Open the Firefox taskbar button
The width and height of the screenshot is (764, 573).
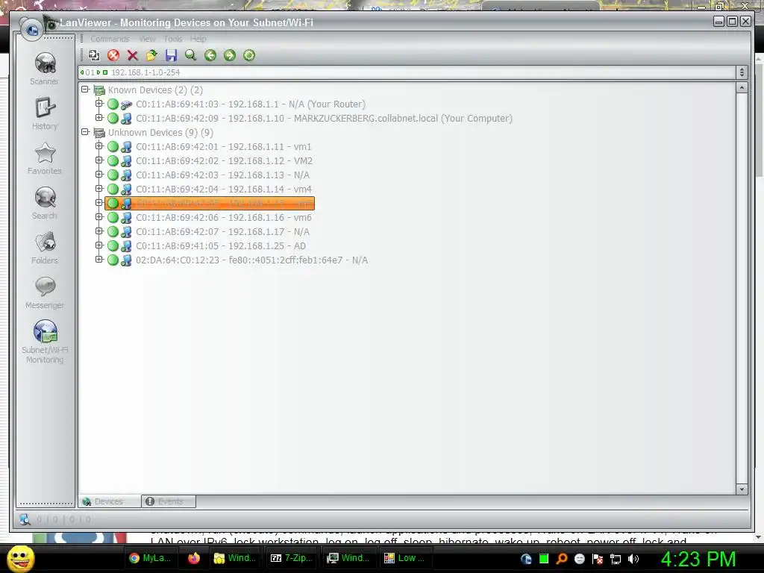coord(194,558)
